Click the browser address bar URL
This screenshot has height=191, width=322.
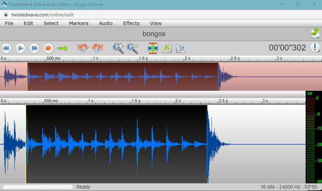43,15
